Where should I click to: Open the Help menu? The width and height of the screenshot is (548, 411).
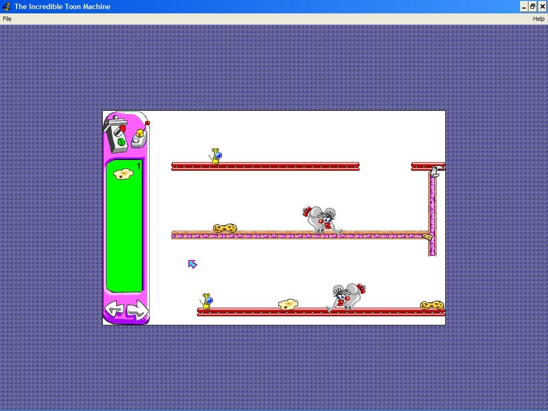tap(538, 19)
